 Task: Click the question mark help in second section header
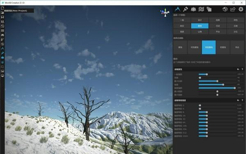coord(242,100)
